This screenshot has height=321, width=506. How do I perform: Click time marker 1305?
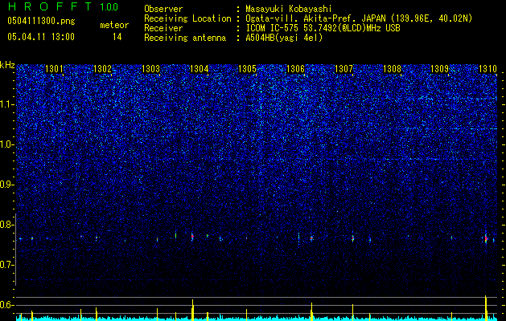pyautogui.click(x=247, y=69)
